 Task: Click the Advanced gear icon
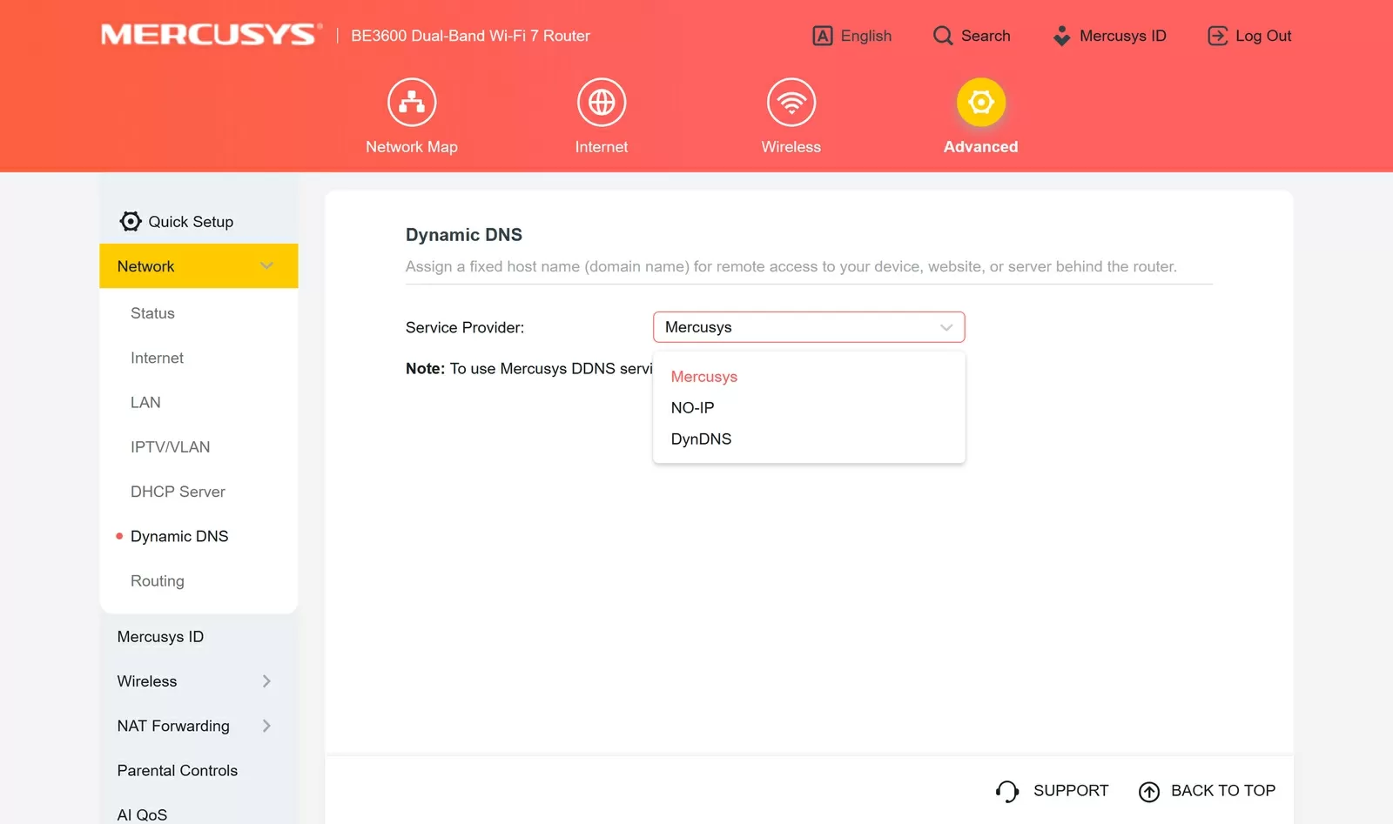pyautogui.click(x=981, y=103)
